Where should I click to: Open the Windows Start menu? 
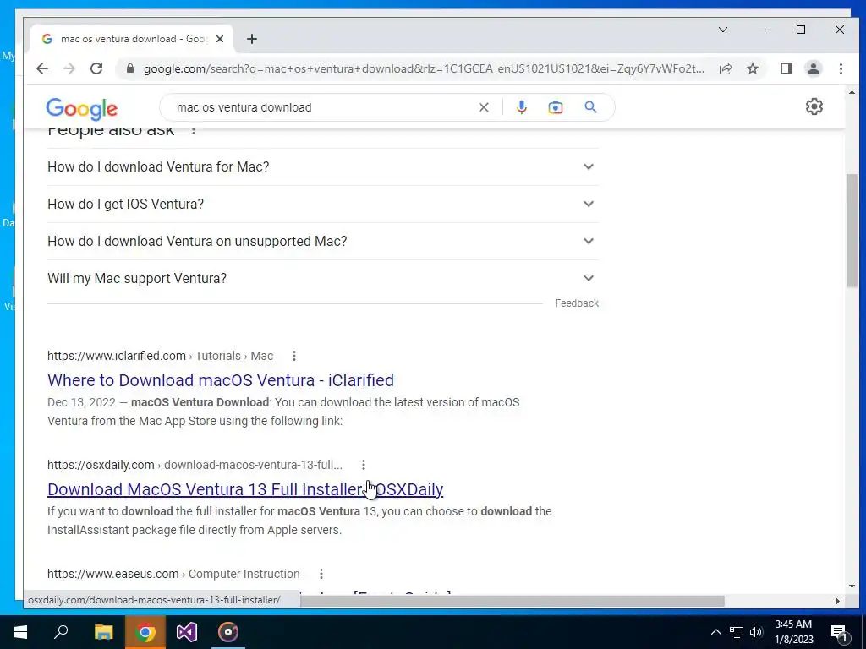tap(20, 632)
